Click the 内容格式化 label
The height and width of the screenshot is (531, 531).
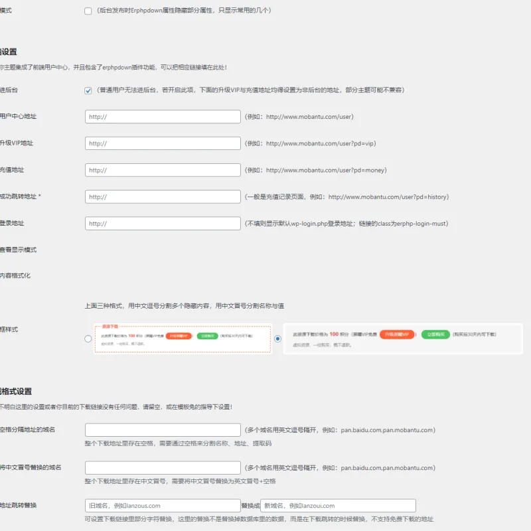tap(15, 275)
